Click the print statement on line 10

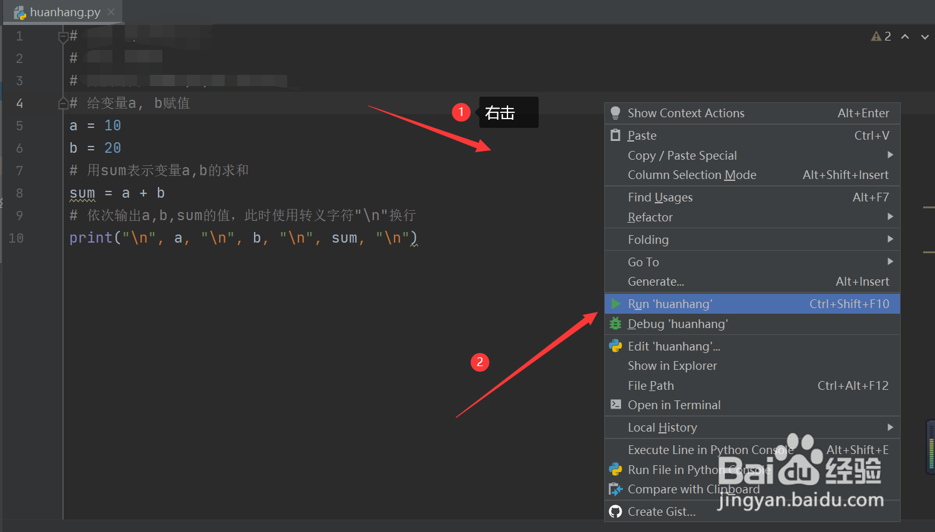243,238
